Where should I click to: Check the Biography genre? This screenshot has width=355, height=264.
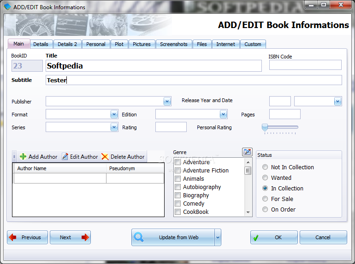click(177, 195)
